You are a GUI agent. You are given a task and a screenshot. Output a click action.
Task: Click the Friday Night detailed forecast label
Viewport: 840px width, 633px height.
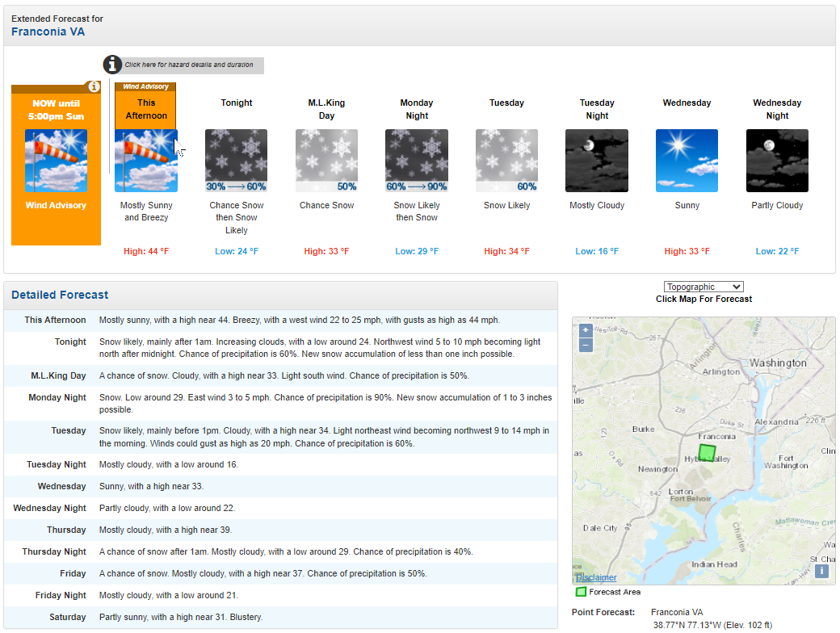click(61, 595)
